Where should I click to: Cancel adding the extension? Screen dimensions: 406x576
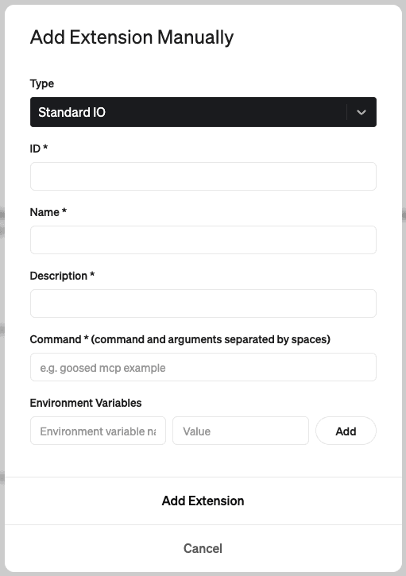click(x=203, y=548)
